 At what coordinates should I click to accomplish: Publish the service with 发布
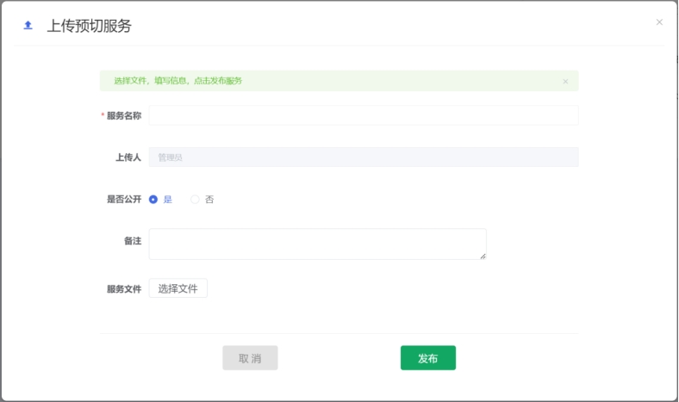428,358
